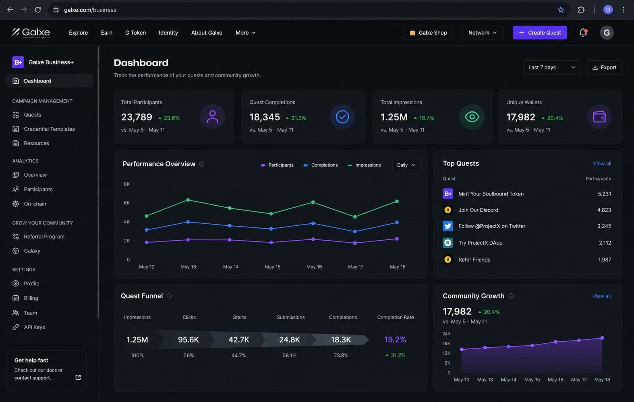
Task: Open the browser extensions puzzle icon
Action: click(x=581, y=10)
